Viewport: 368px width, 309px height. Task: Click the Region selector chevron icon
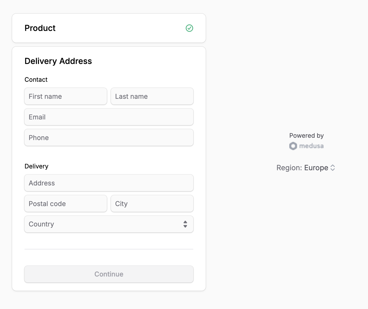333,168
